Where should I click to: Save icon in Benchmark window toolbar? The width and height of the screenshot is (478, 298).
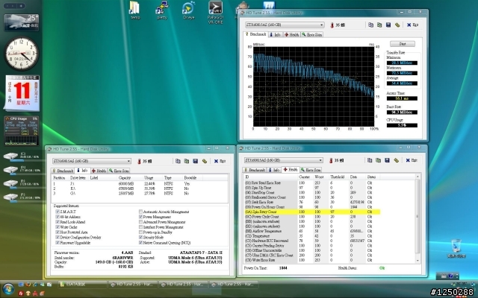click(388, 25)
